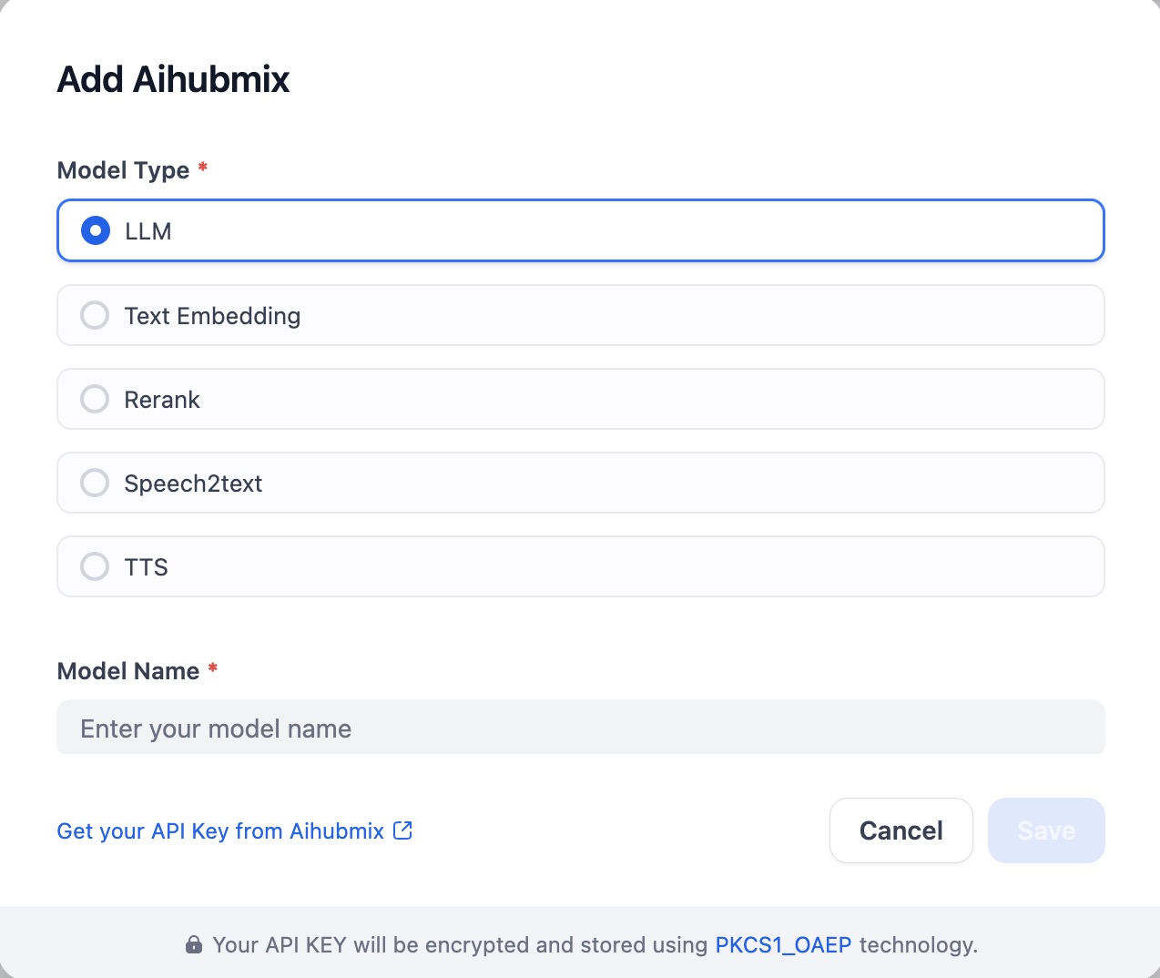The image size is (1160, 978).
Task: Click the external link icon beside Aihubmix
Action: pyautogui.click(x=402, y=830)
